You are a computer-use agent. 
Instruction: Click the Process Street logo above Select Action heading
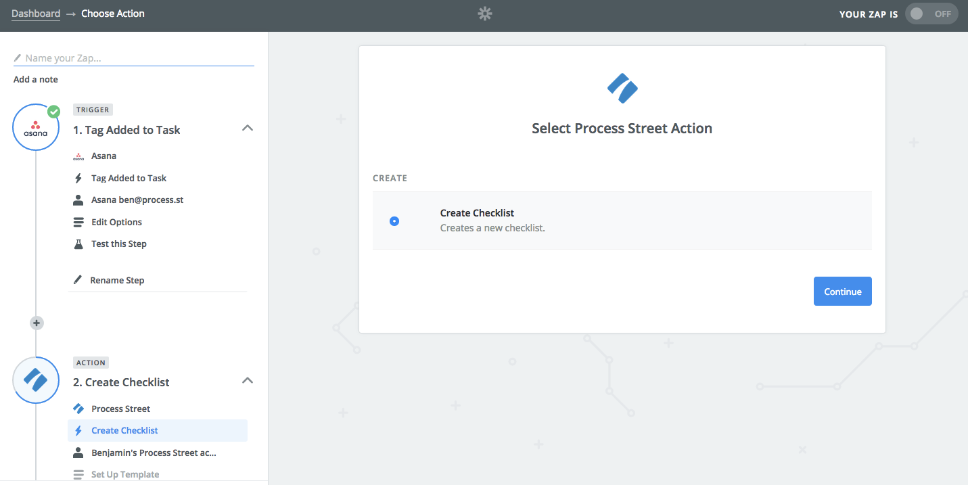(x=622, y=88)
